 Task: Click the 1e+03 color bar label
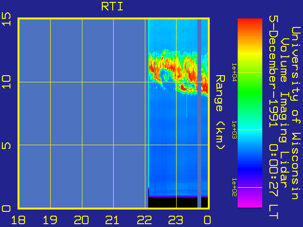pyautogui.click(x=234, y=130)
